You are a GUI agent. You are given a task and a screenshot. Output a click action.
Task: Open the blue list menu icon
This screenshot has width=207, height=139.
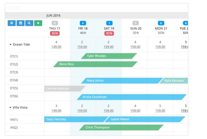pos(12,23)
